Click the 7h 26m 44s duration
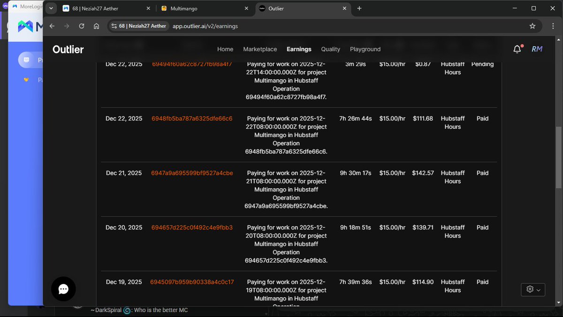 356,118
